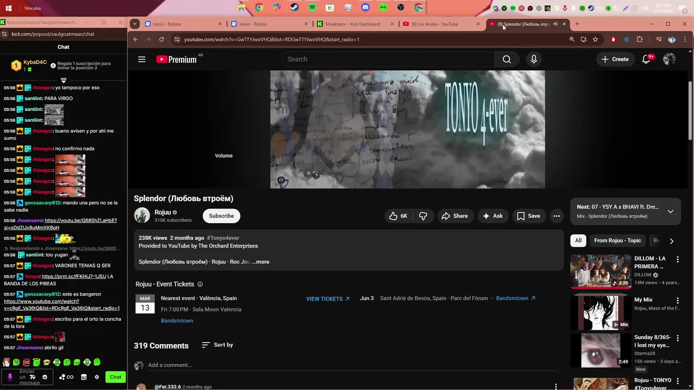Click the #Tonyo4ever hashtag
Viewport: 694px width, 390px height.
[x=223, y=238]
